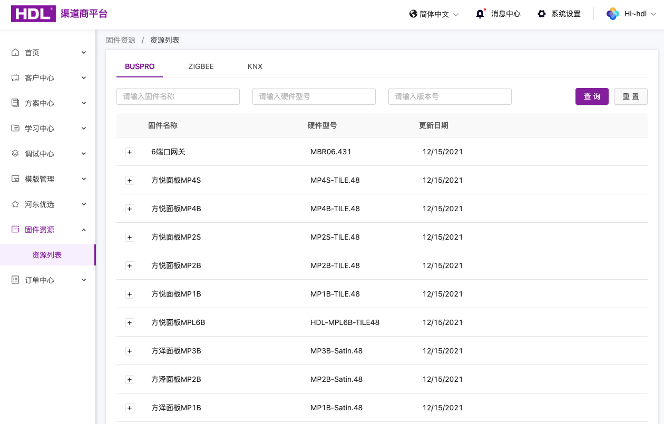Expand the 6端口网关 row

tap(130, 152)
